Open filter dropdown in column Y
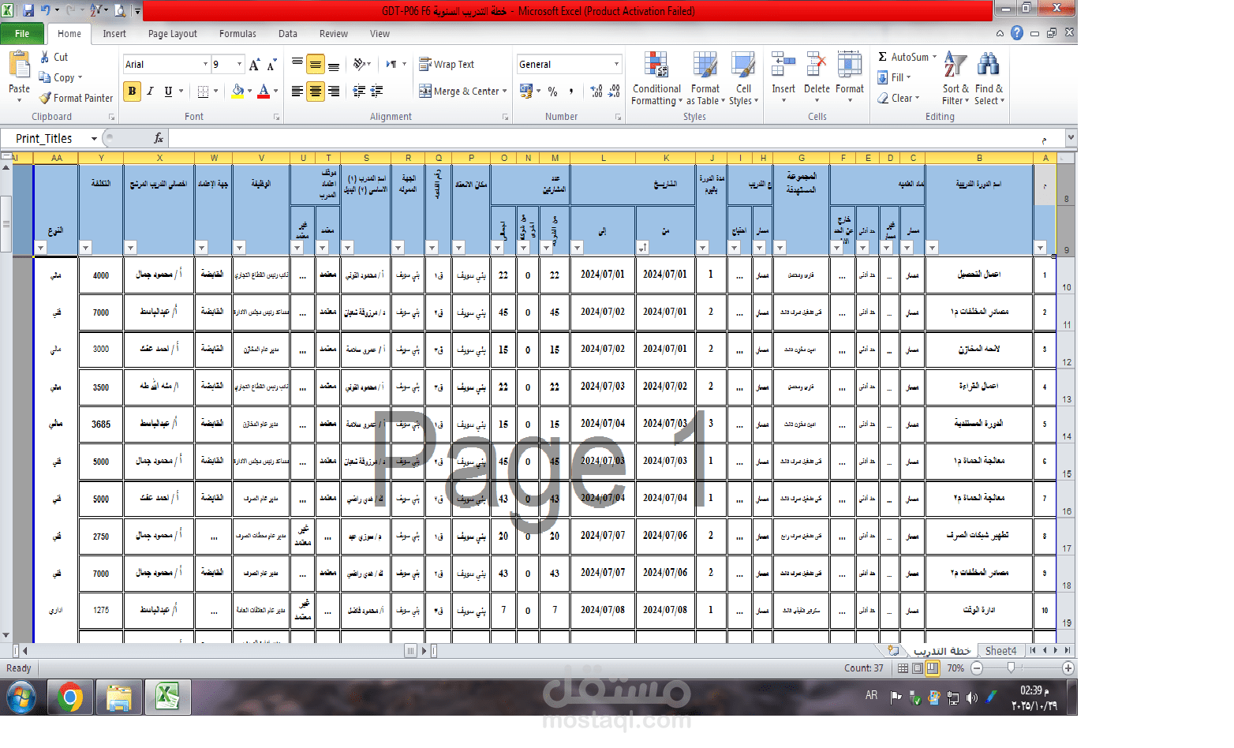 pyautogui.click(x=85, y=248)
